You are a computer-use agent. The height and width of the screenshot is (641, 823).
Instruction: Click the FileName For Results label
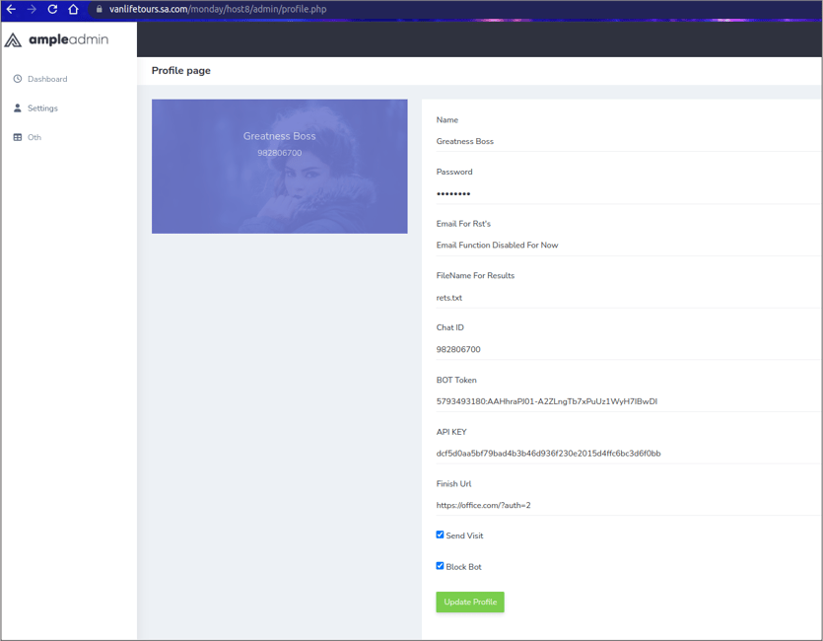475,275
